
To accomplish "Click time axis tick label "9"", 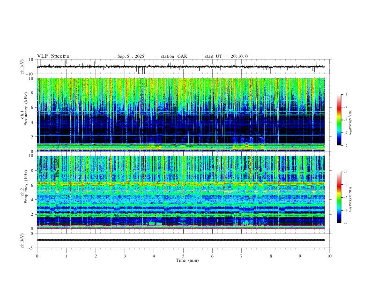I will pyautogui.click(x=300, y=256).
